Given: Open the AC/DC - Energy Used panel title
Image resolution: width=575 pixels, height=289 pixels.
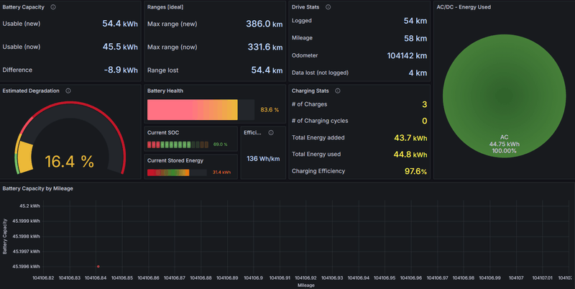Looking at the screenshot, I should point(464,7).
